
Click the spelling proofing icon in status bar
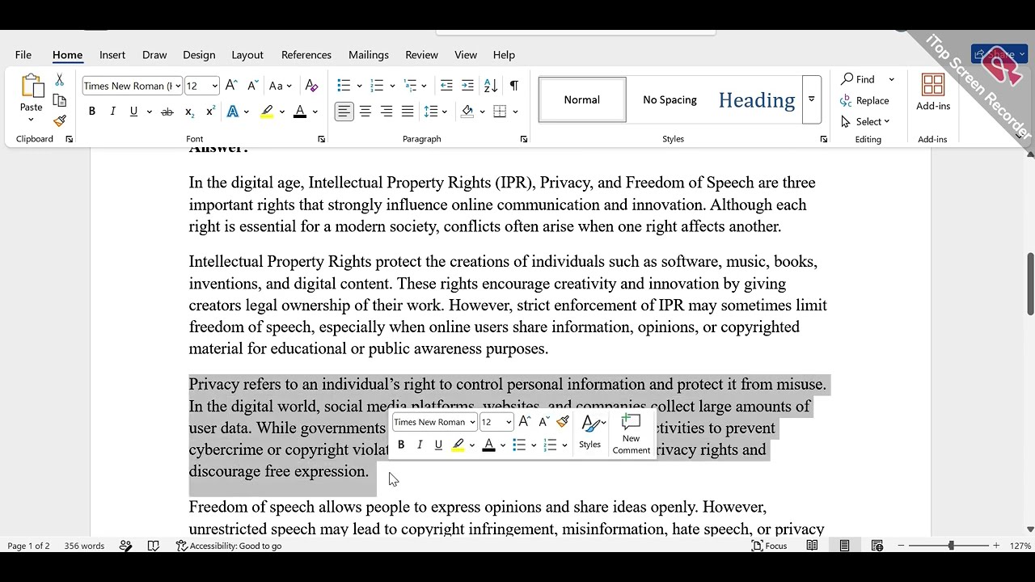(154, 546)
